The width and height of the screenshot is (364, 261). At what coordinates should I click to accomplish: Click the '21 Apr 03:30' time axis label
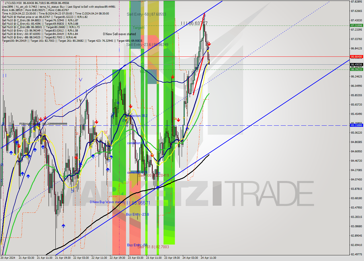pyautogui.click(x=26, y=258)
